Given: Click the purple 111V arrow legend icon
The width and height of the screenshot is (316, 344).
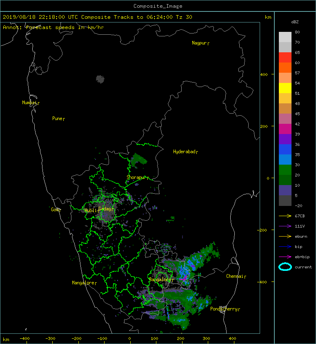Looking at the screenshot, I should (x=285, y=226).
